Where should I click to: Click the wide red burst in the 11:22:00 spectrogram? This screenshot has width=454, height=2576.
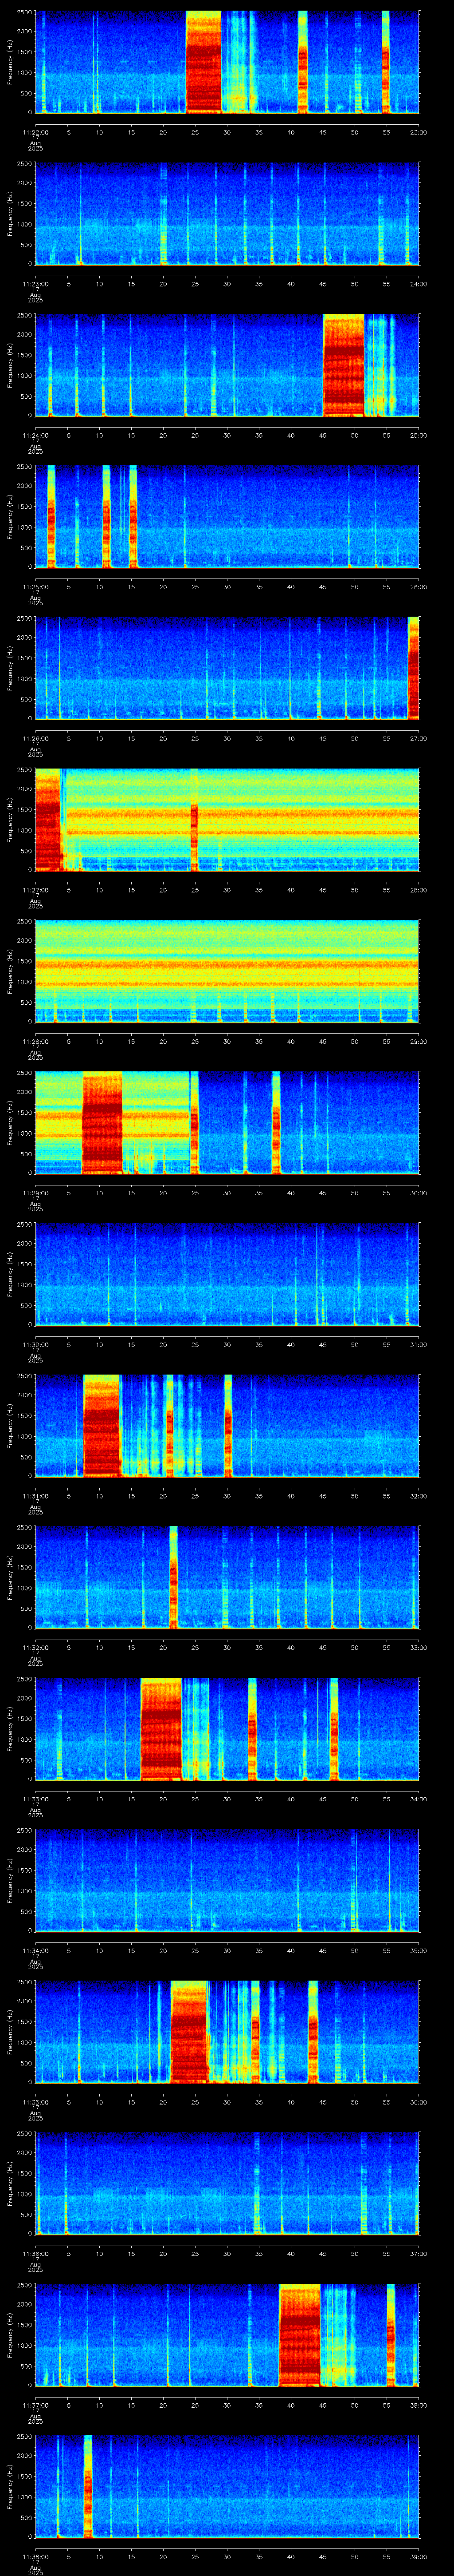pos(204,62)
